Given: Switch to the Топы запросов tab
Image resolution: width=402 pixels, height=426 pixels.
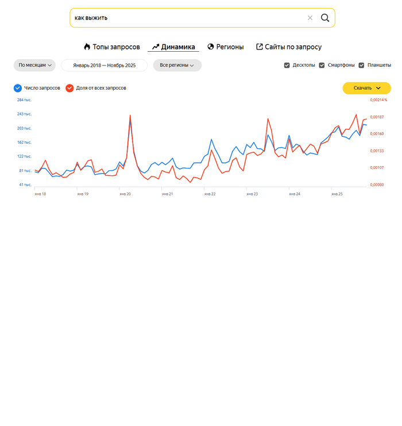Looking at the screenshot, I should 116,47.
